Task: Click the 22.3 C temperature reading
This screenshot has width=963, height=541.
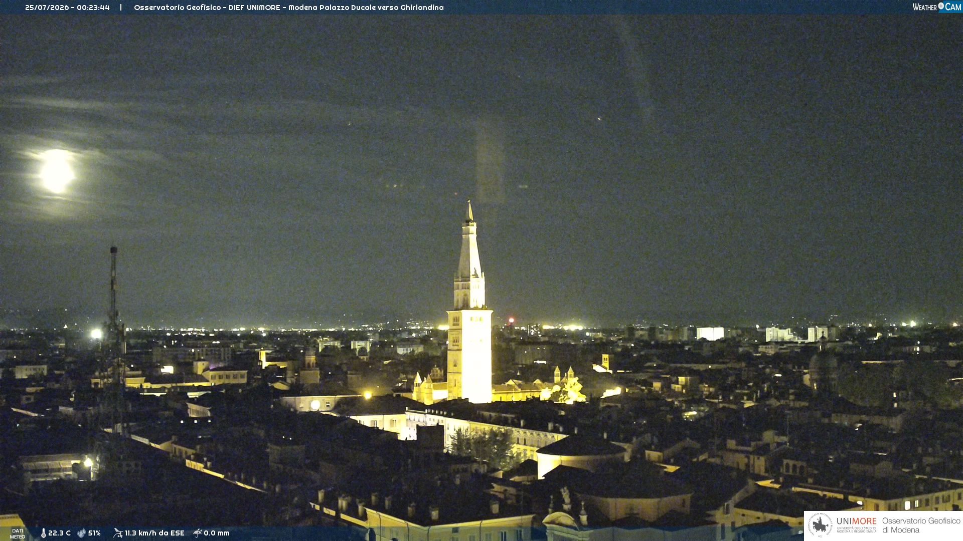Action: [x=59, y=533]
